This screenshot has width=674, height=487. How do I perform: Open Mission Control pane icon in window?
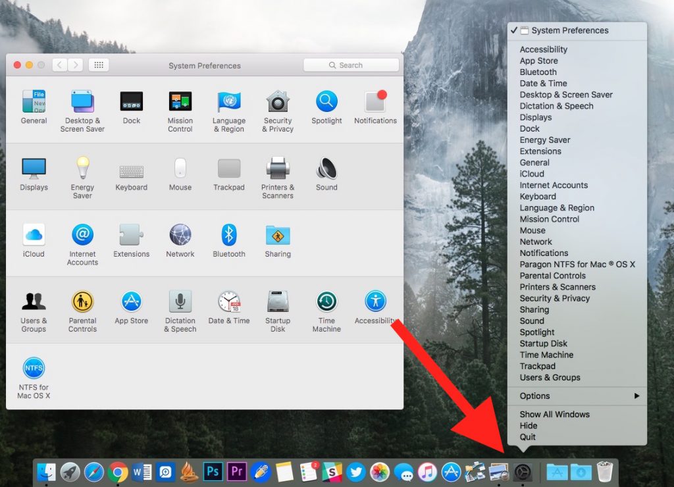tap(180, 101)
